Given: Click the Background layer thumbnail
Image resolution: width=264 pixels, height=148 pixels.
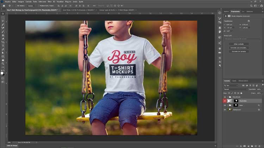Looking at the screenshot, I should coord(230,109).
